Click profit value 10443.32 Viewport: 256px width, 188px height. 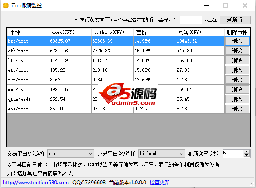coord(200,41)
